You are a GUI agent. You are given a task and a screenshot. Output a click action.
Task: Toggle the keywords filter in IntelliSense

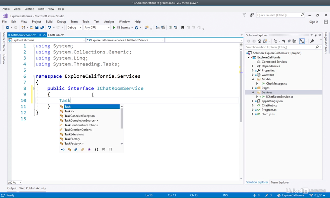click(103, 149)
